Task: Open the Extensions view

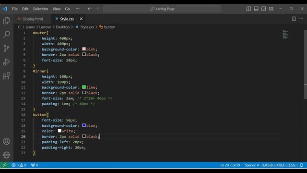Action: tap(6, 76)
